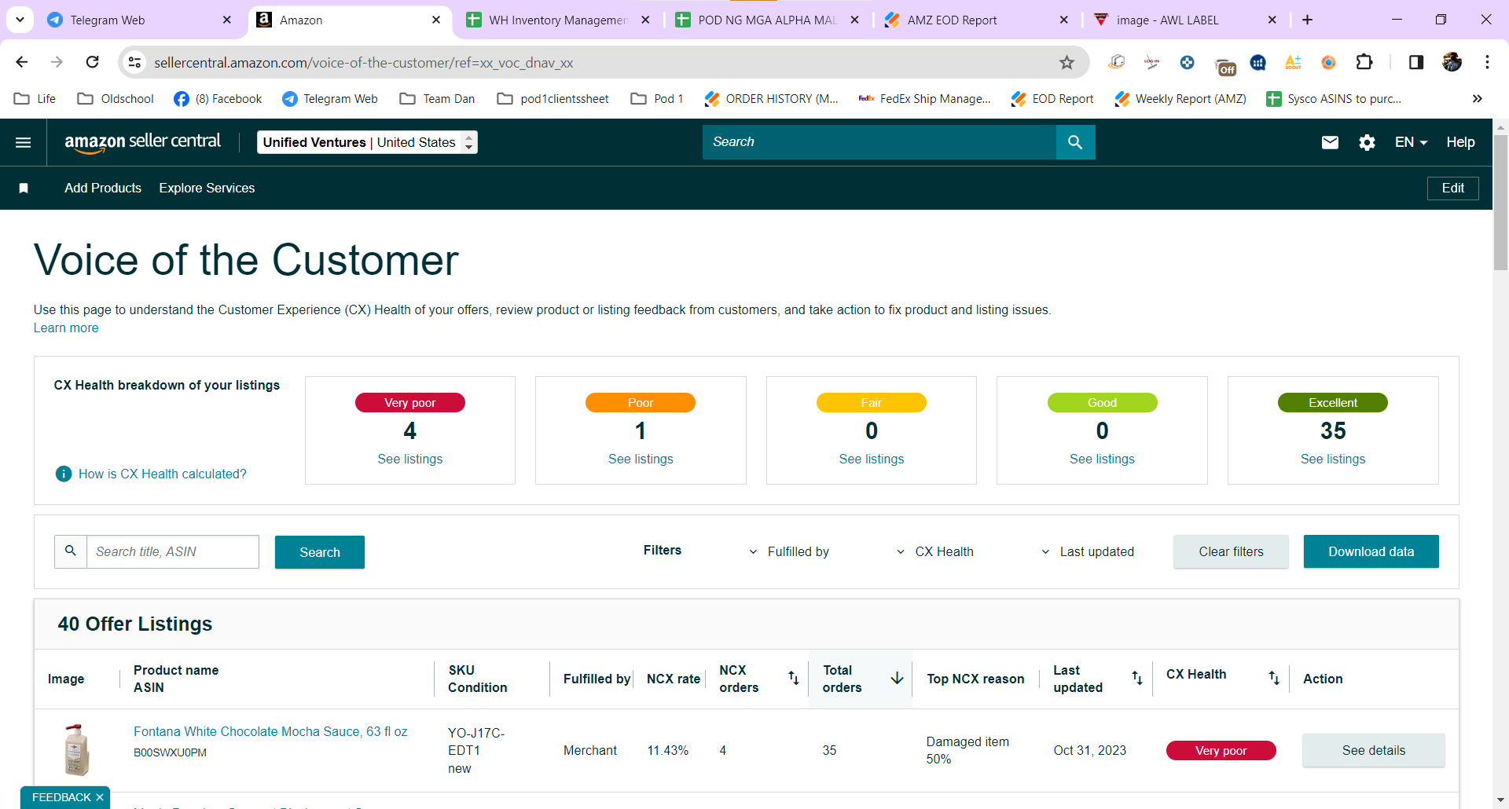Click the Clear filters button
1509x809 pixels.
click(x=1231, y=551)
